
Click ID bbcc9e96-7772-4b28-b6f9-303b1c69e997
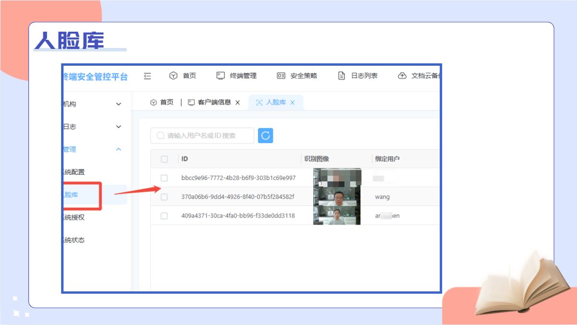[x=238, y=178]
